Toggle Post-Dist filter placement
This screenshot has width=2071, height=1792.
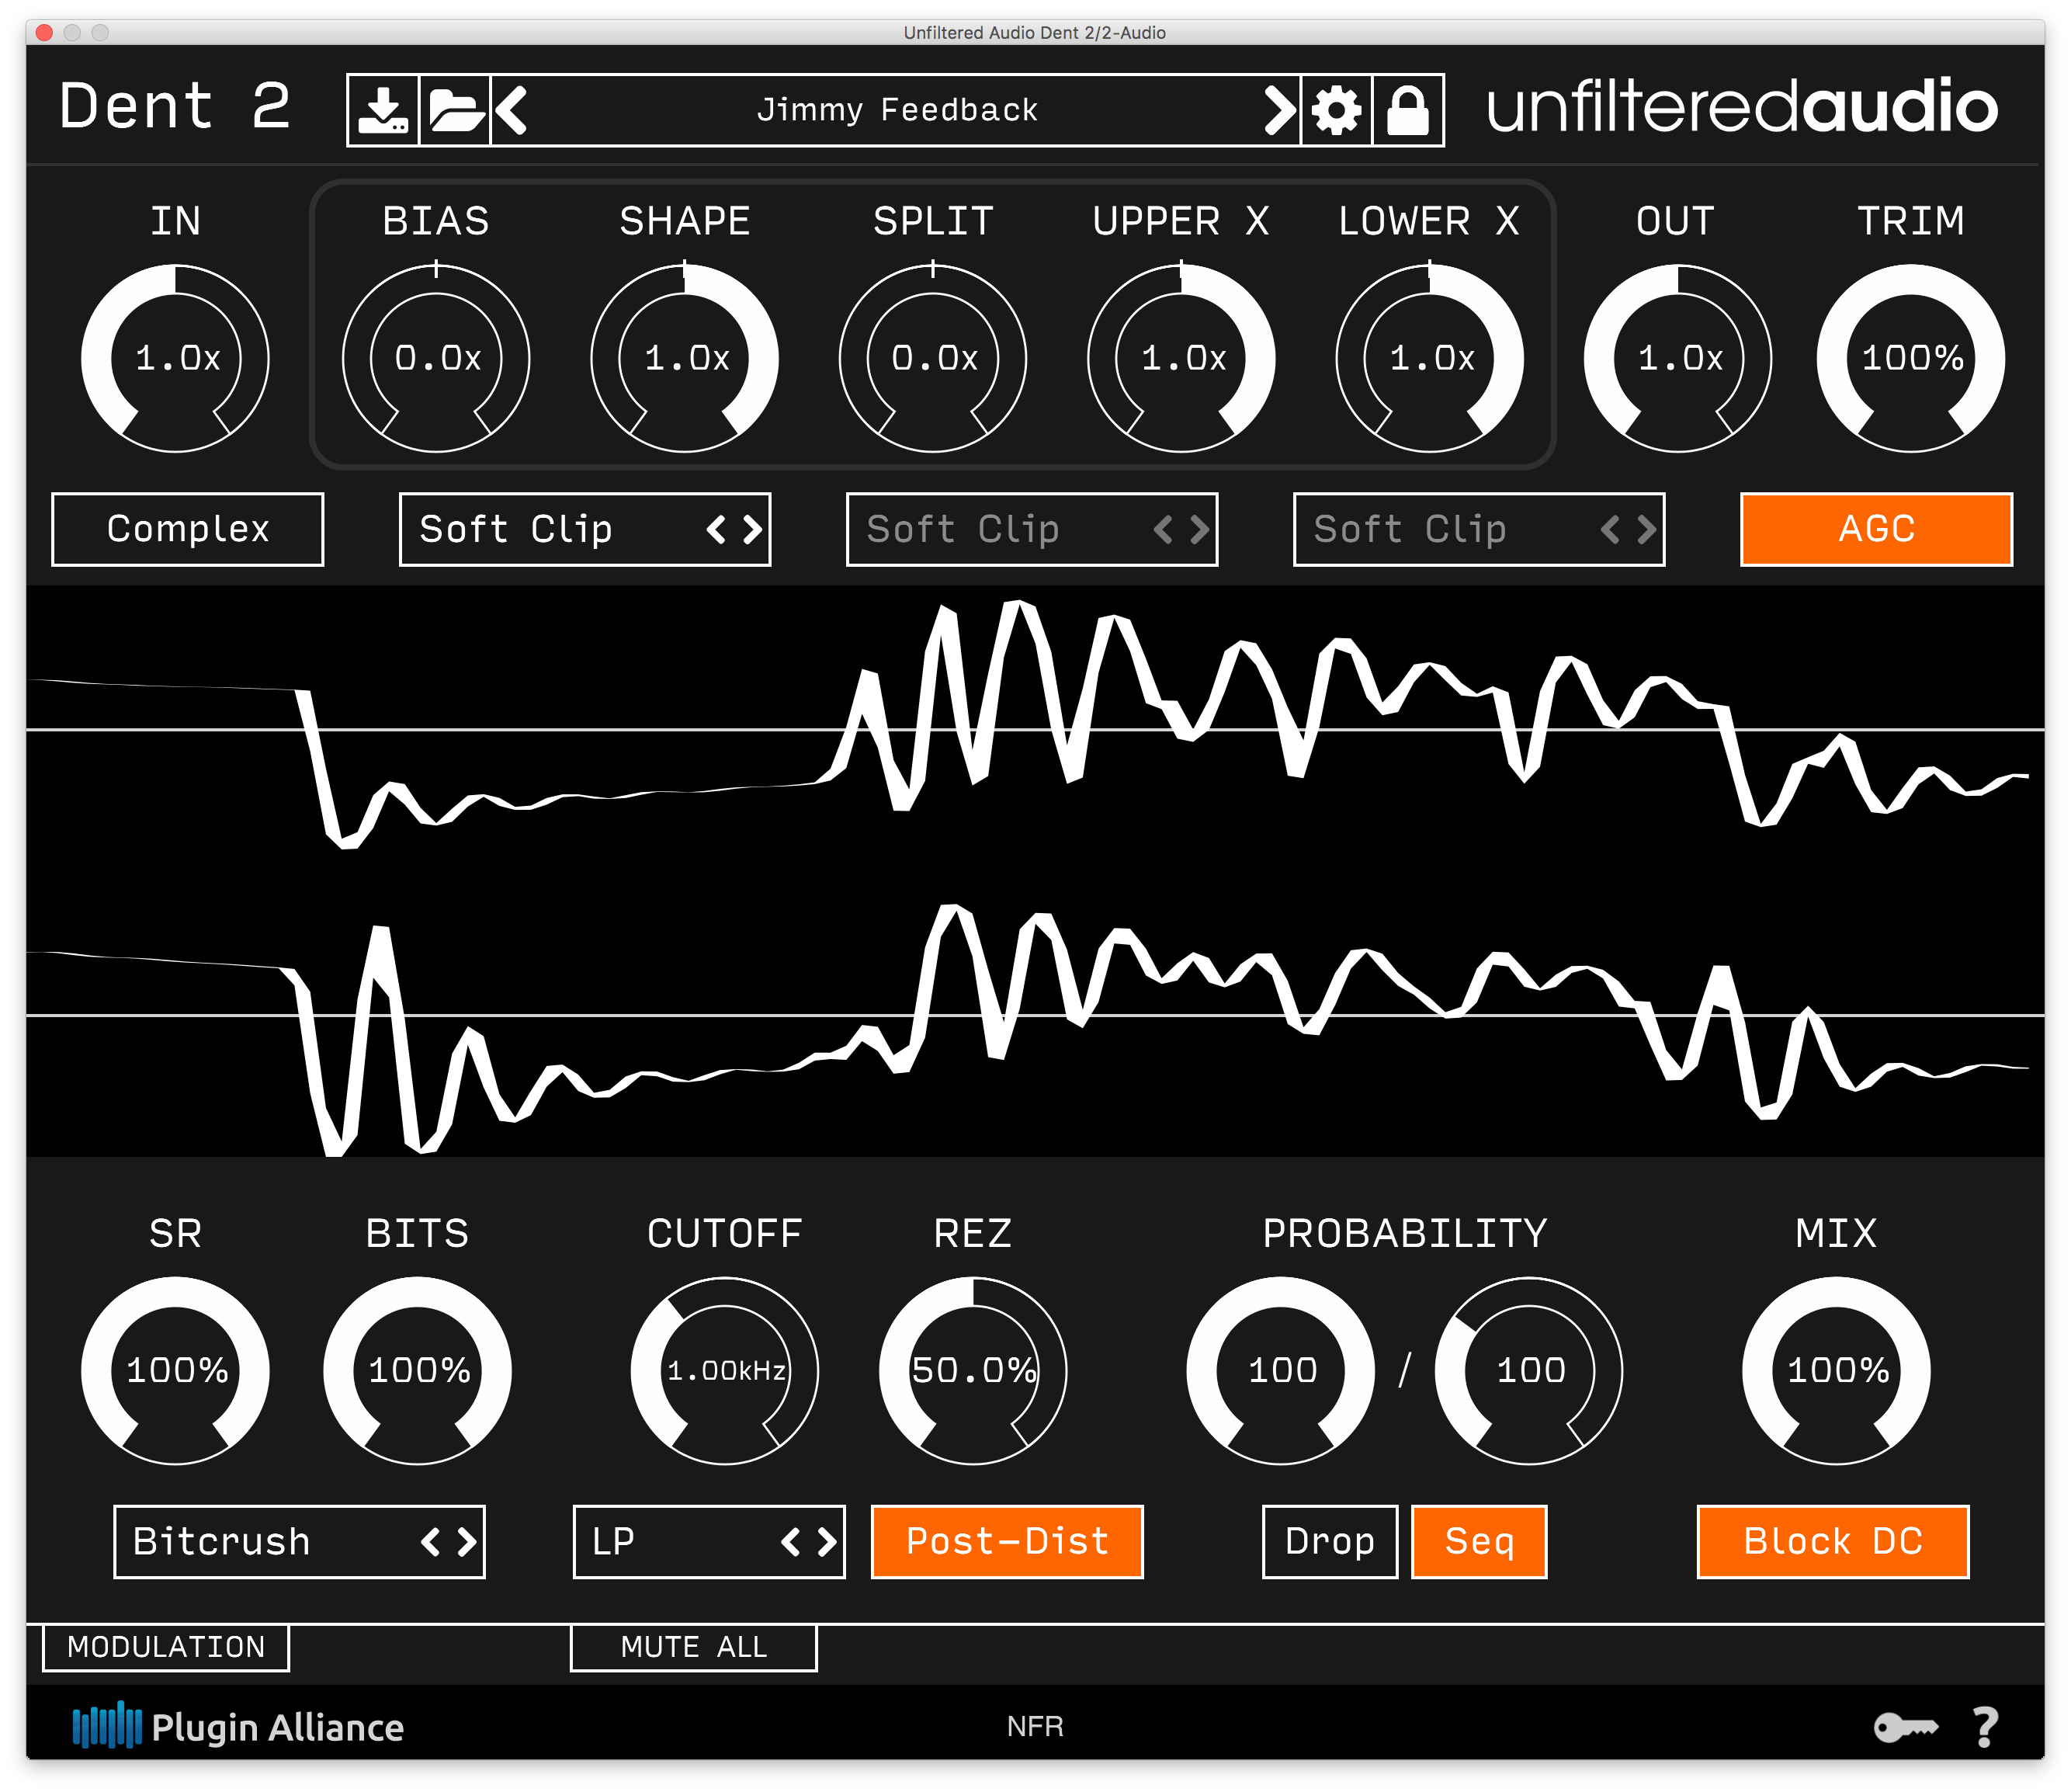point(1007,1541)
